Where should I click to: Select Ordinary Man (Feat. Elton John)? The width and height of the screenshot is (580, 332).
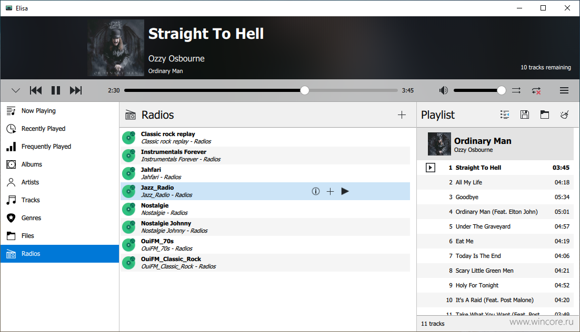pos(495,212)
